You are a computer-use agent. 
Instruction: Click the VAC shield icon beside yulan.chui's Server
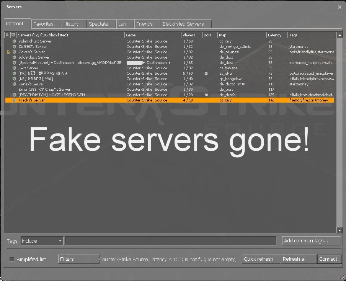coord(14,41)
